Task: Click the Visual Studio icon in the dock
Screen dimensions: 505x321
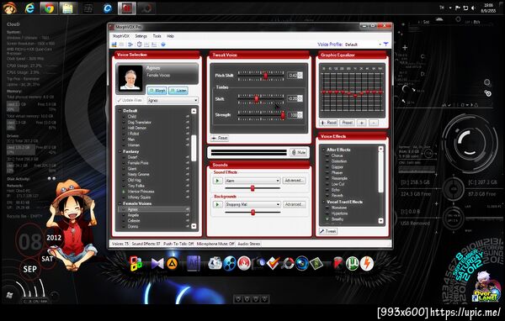Action: [157, 264]
